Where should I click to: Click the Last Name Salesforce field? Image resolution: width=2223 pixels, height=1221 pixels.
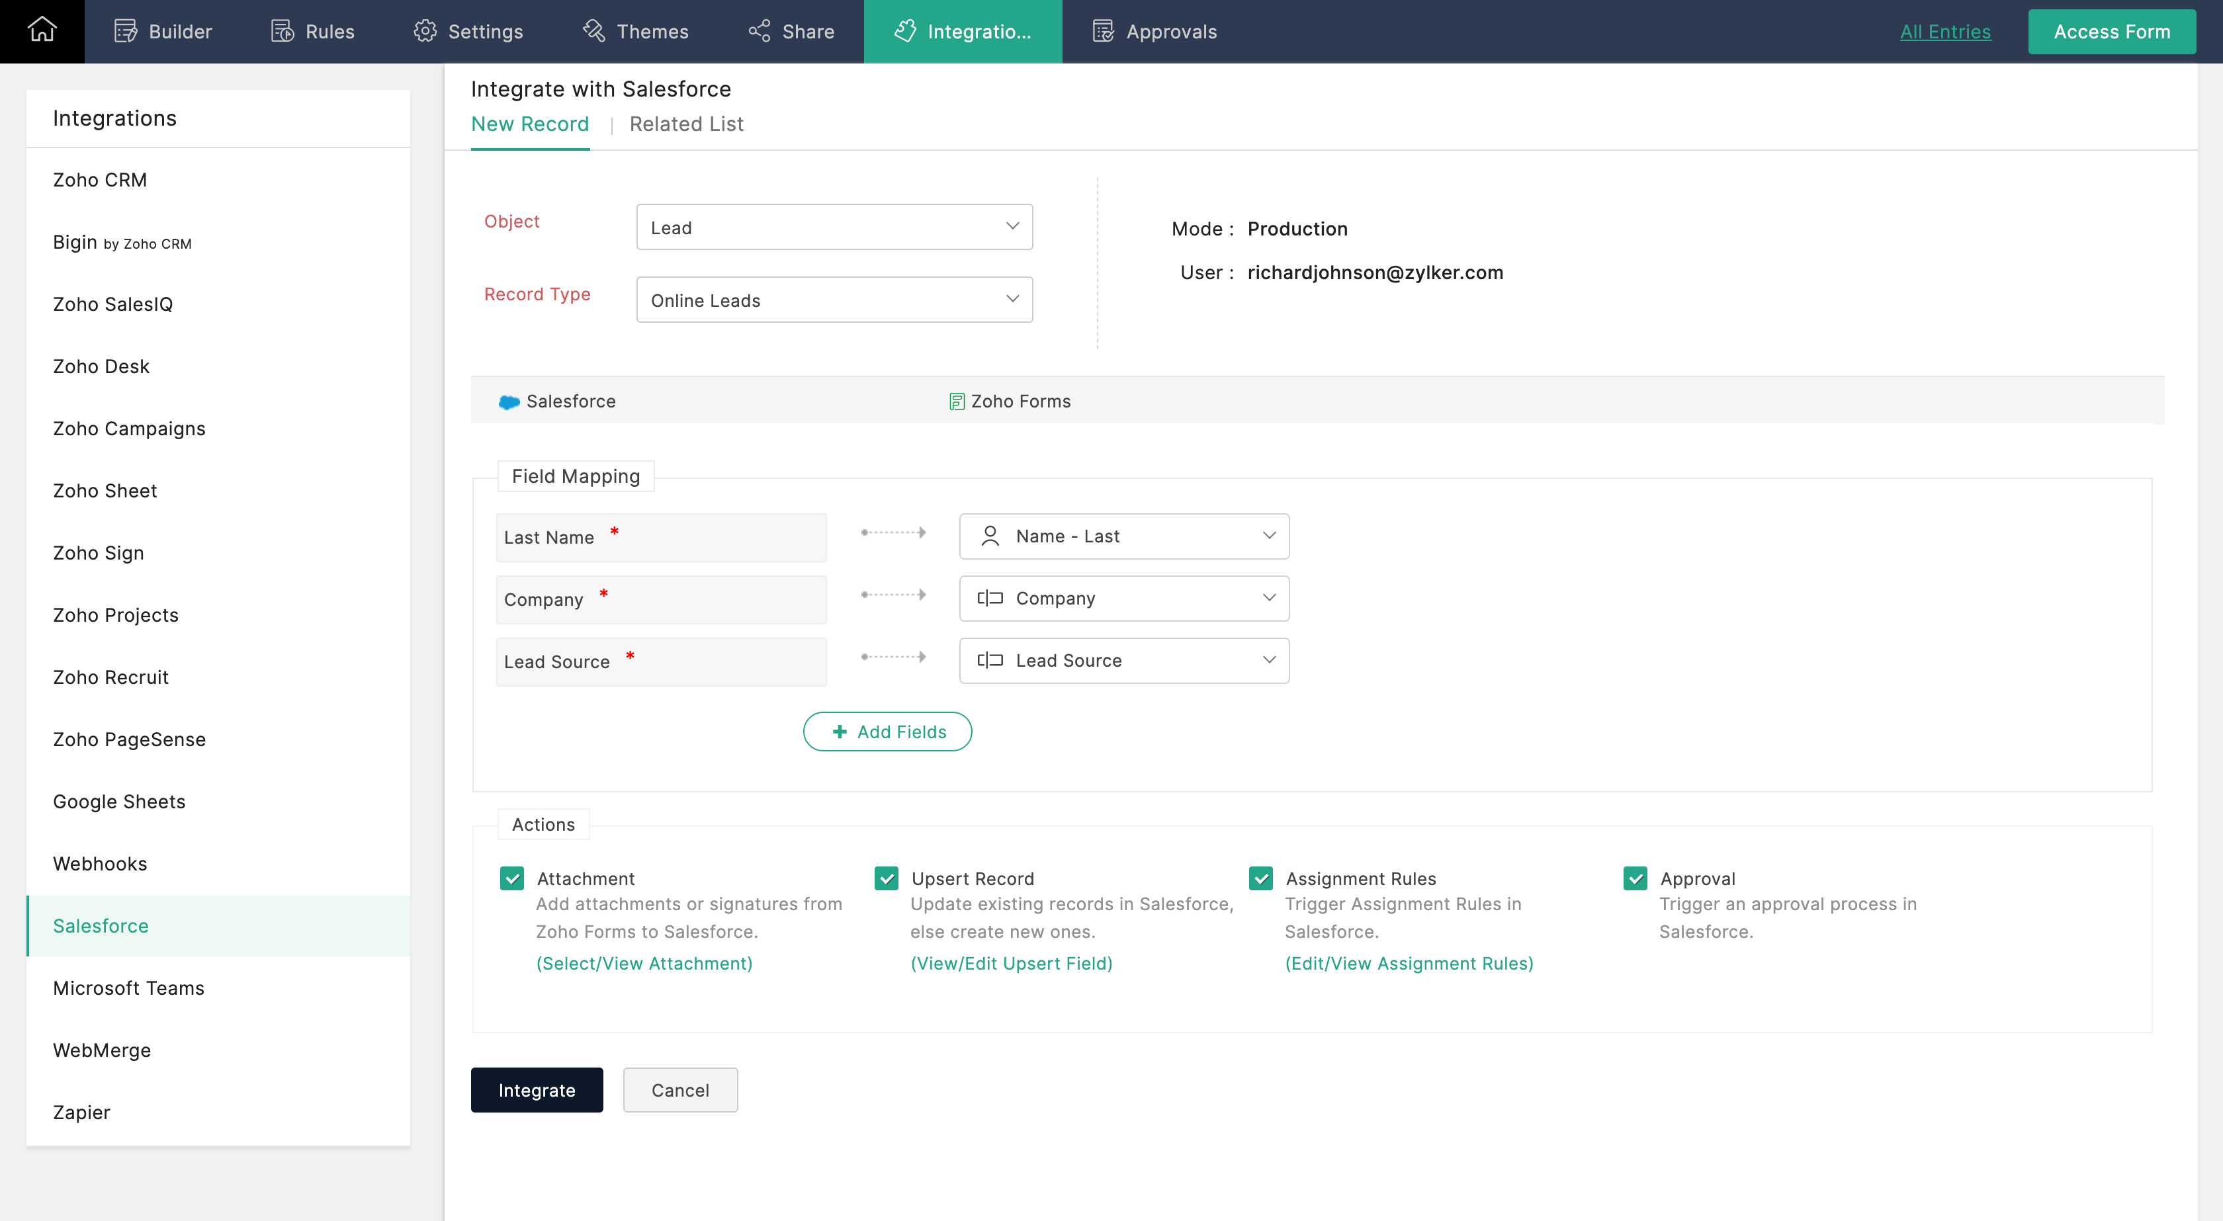pyautogui.click(x=661, y=538)
